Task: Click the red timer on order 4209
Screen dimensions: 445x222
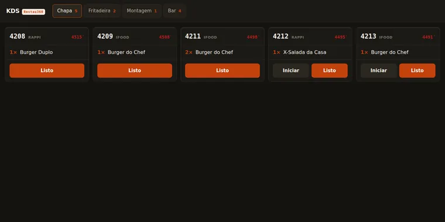Action: 165,37
